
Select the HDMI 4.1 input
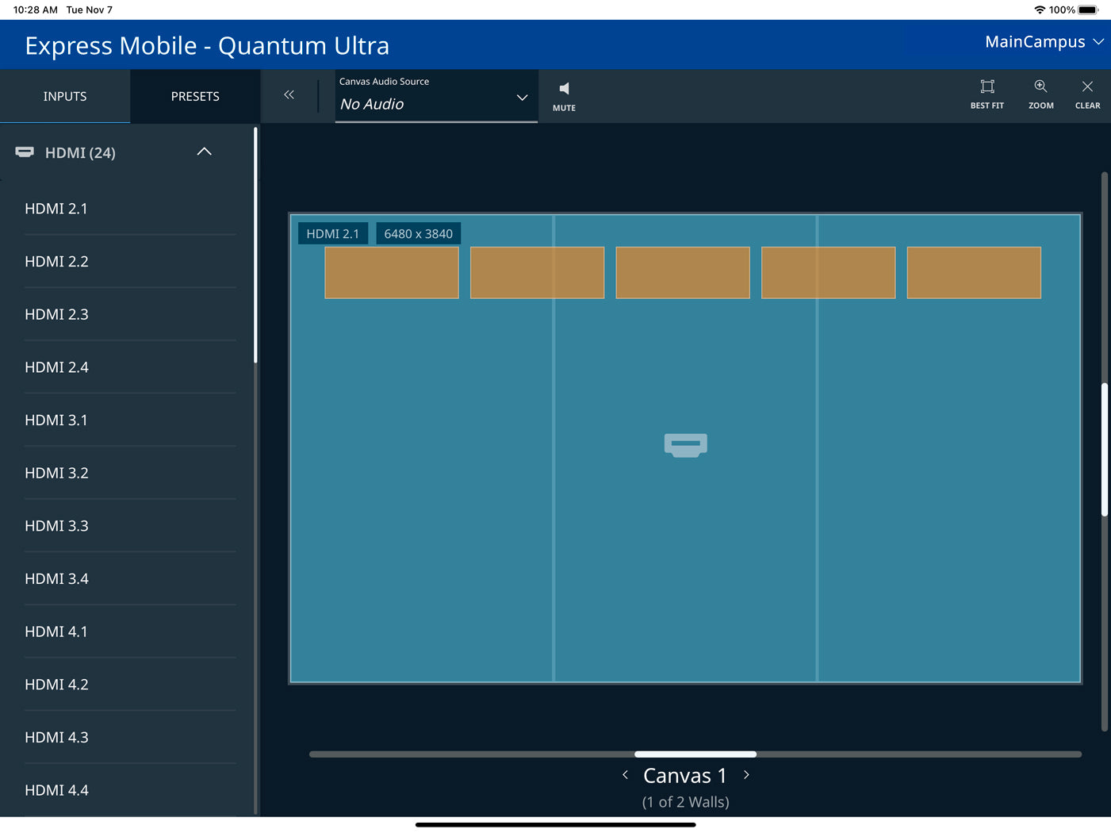tap(130, 631)
